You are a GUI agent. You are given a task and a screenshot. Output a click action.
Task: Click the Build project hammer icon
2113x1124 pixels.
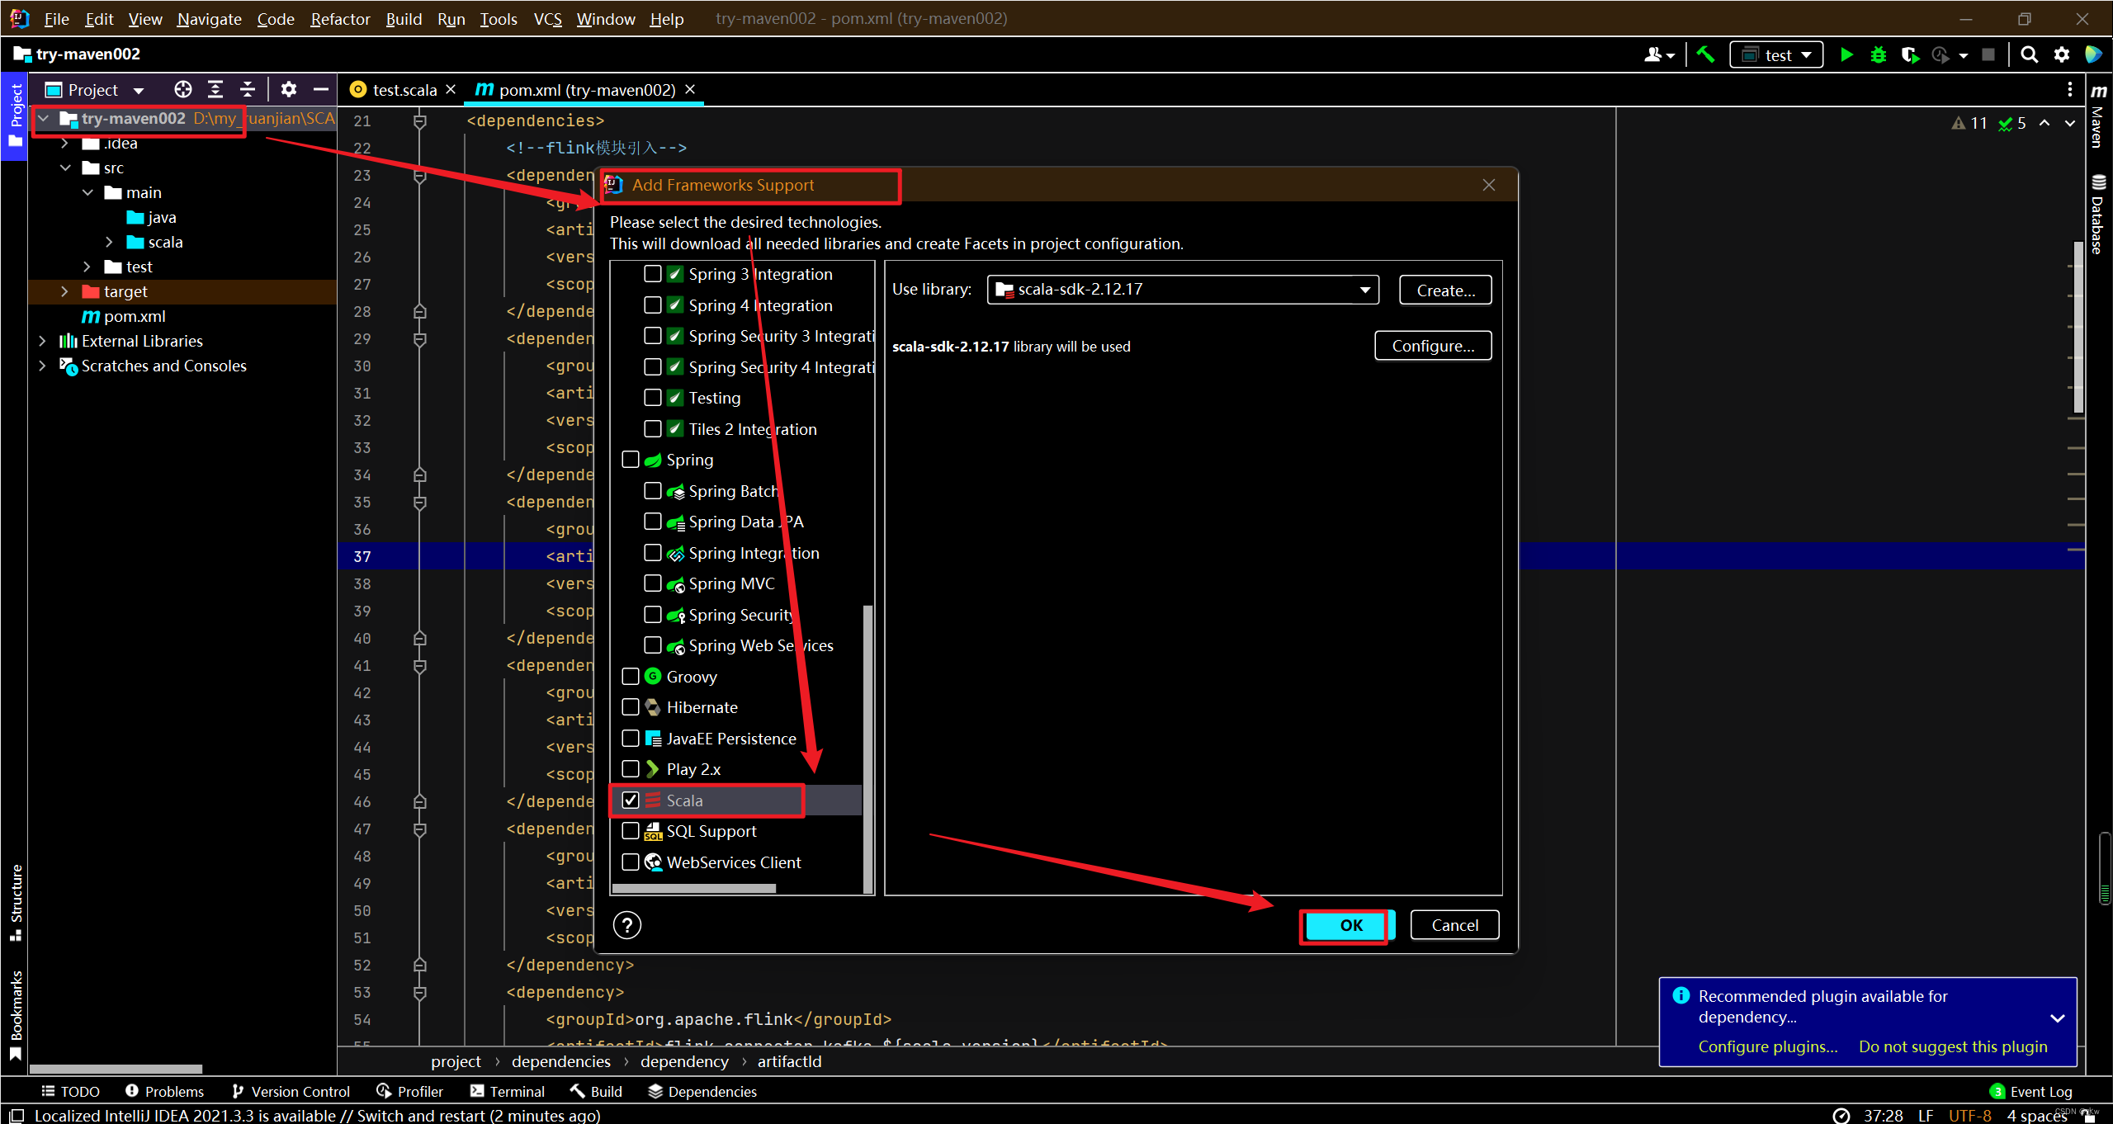click(1705, 55)
